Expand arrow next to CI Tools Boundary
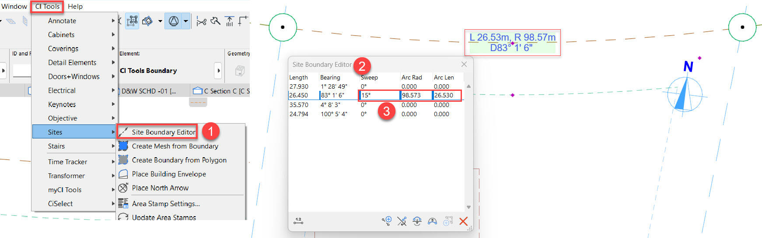Screen dimensions: 762x238 218,70
